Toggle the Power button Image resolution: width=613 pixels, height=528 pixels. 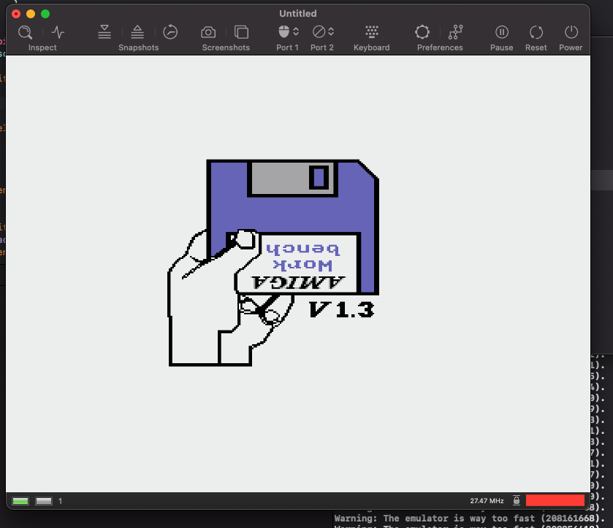click(571, 32)
